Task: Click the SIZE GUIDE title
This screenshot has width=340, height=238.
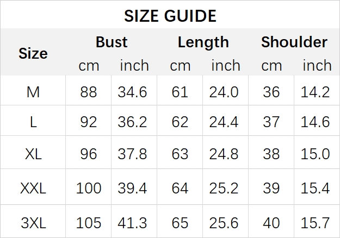Action: (x=170, y=16)
